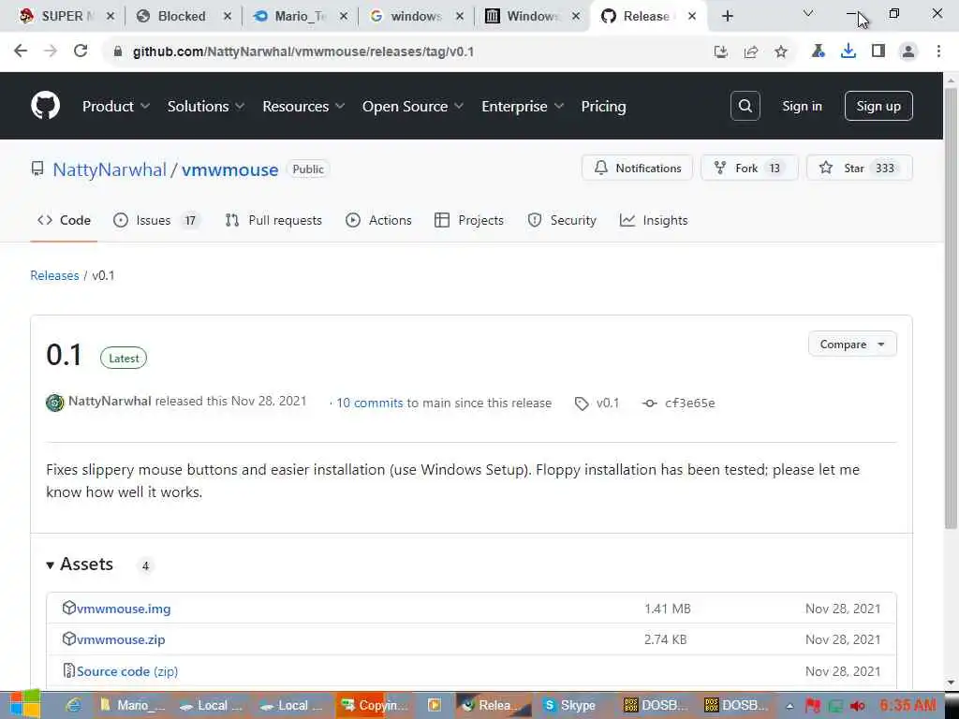This screenshot has width=959, height=719.
Task: Download vmwmouse.img
Action: tap(124, 609)
